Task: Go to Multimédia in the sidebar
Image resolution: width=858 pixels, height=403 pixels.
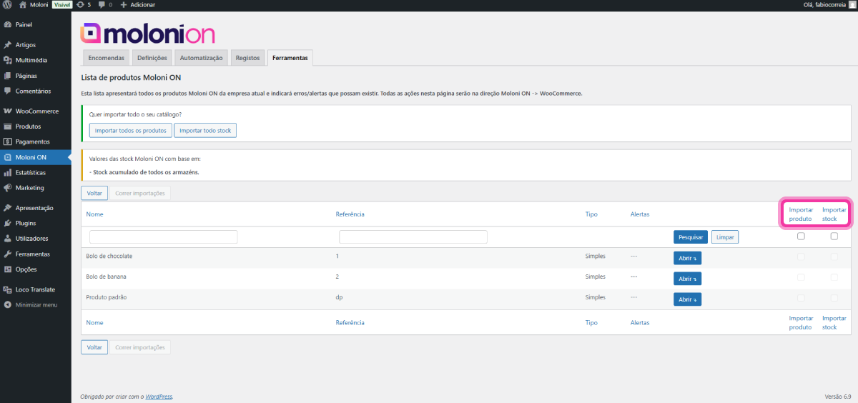Action: click(31, 60)
